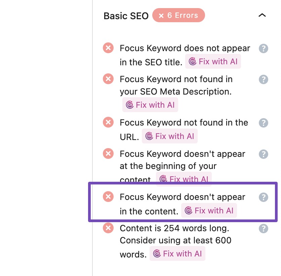The height and width of the screenshot is (276, 281).
Task: Click the 6 Errors pill badge
Action: pyautogui.click(x=178, y=15)
